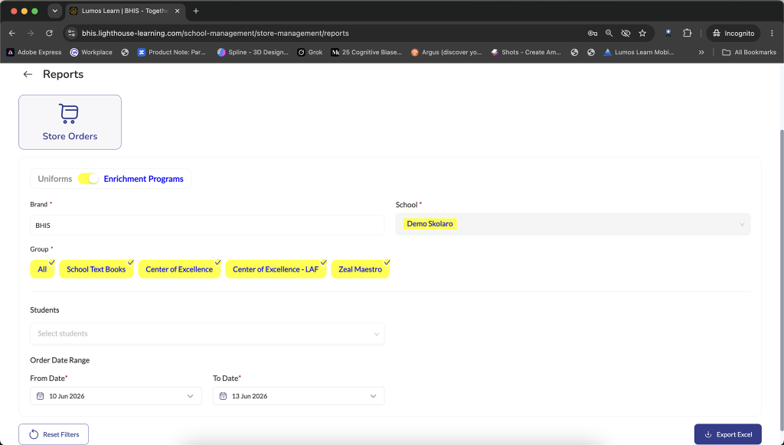Open Lumos Learn Mobi... bookmark

click(x=639, y=52)
